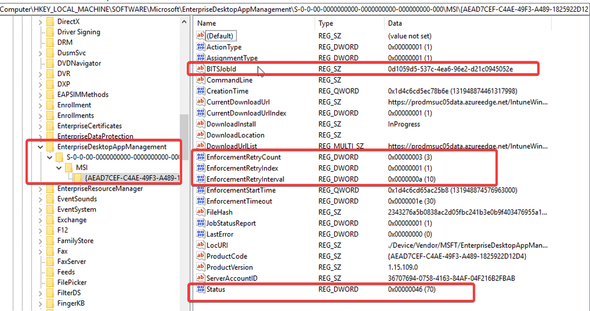This screenshot has height=311, width=590.
Task: Expand the EventSystem key
Action: 40,209
